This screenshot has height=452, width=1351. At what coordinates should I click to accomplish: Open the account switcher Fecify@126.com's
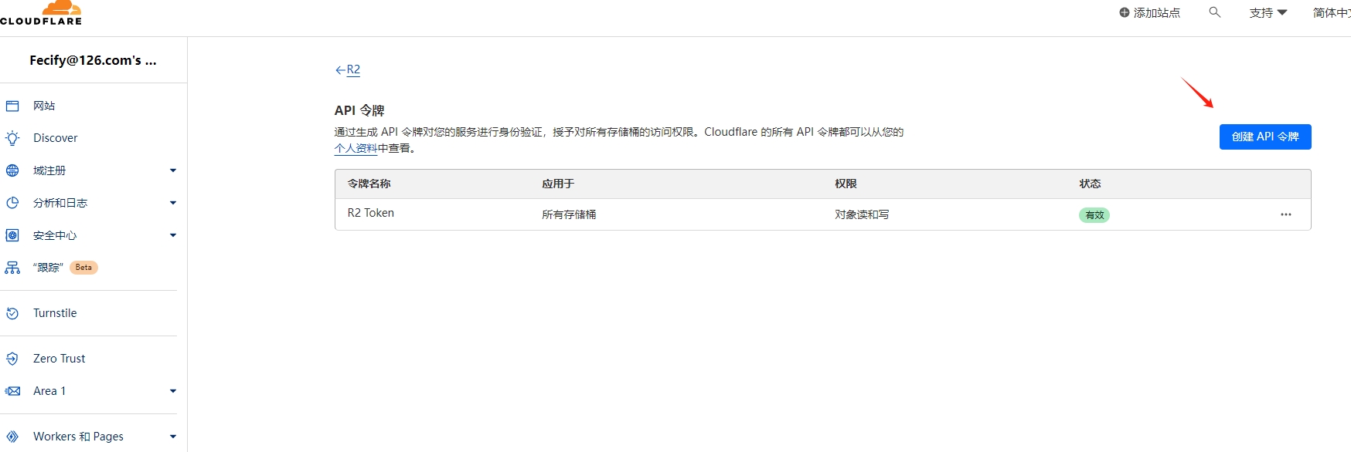[93, 60]
